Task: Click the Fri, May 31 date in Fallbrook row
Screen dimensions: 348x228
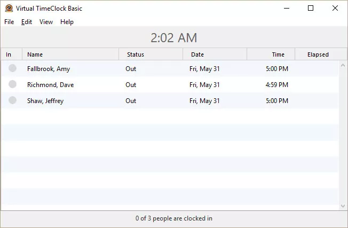Action: [x=204, y=69]
